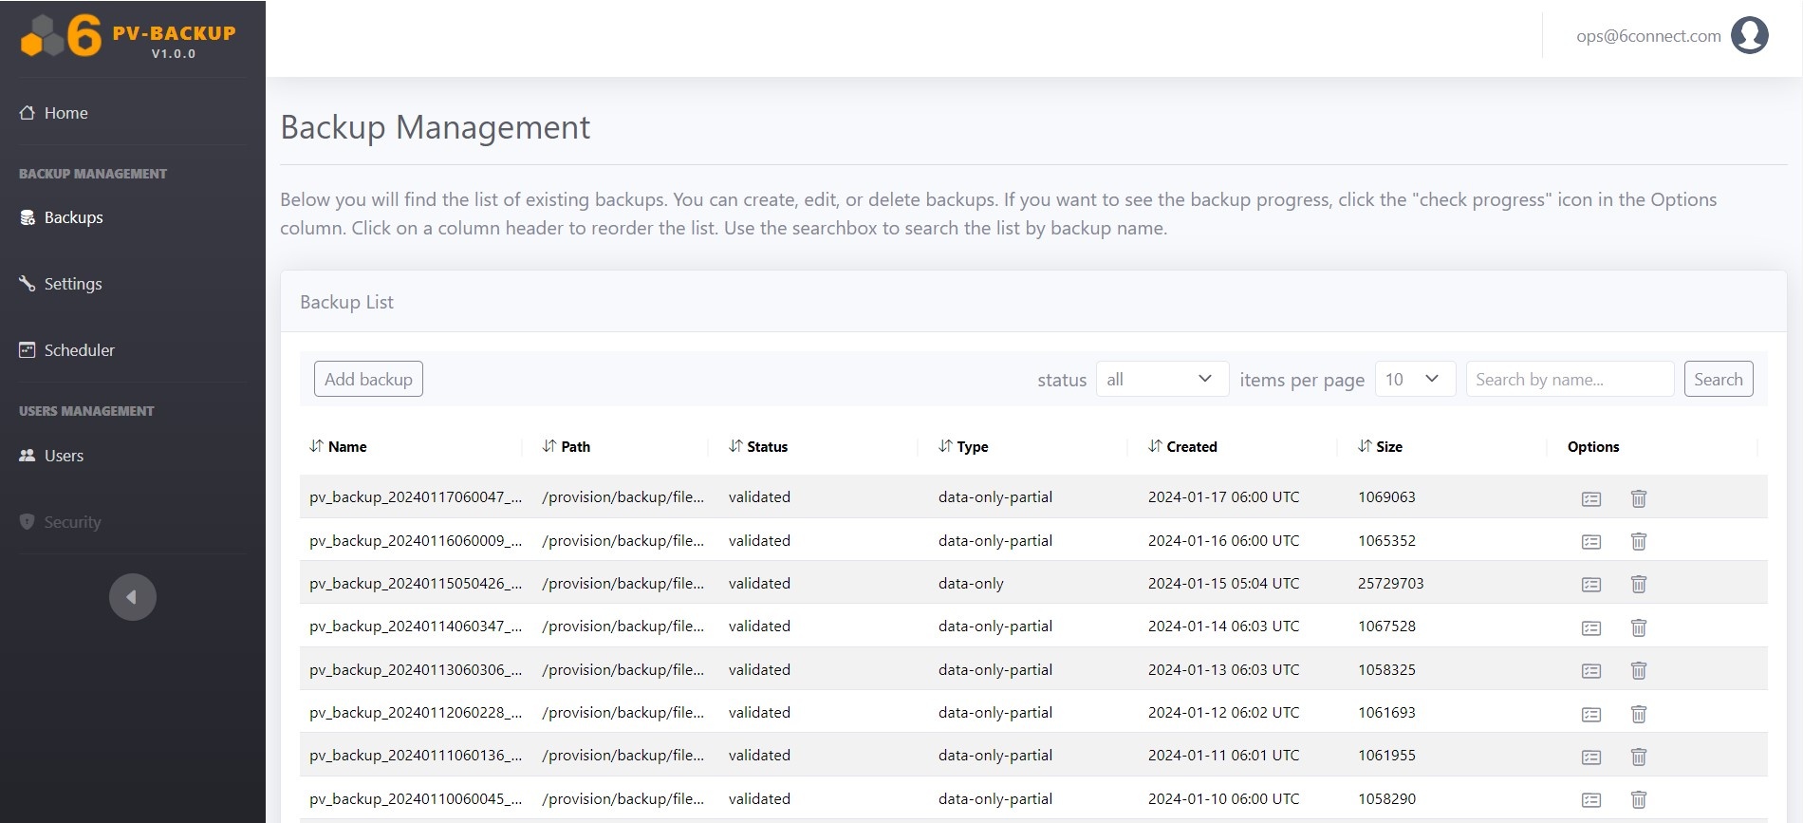
Task: Open the Scheduler page
Action: (x=79, y=350)
